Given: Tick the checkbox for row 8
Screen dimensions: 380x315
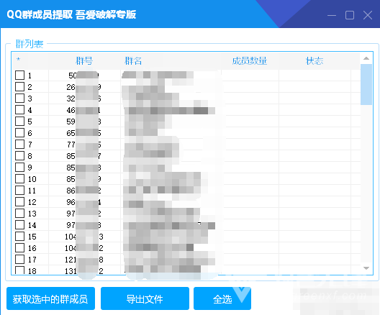Looking at the screenshot, I should pos(19,155).
